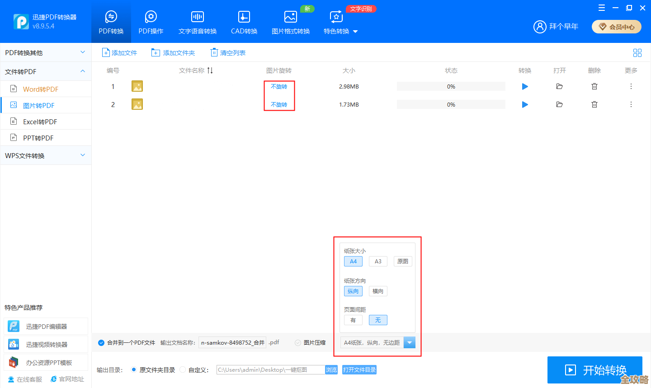Viewport: 651px width, 388px height.
Task: Click the output document name input field
Action: (232, 342)
